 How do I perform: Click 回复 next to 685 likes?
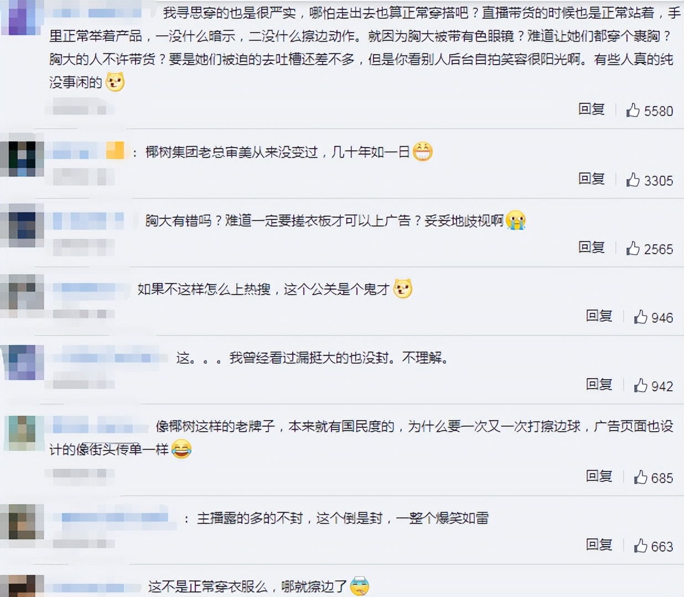(x=599, y=476)
